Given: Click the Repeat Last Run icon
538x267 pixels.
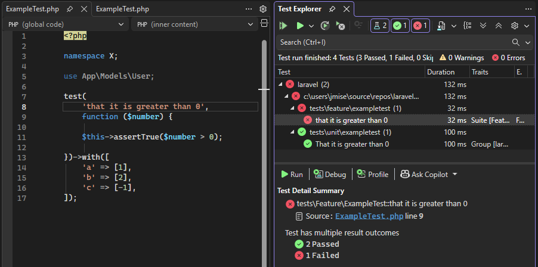Looking at the screenshot, I should click(324, 26).
